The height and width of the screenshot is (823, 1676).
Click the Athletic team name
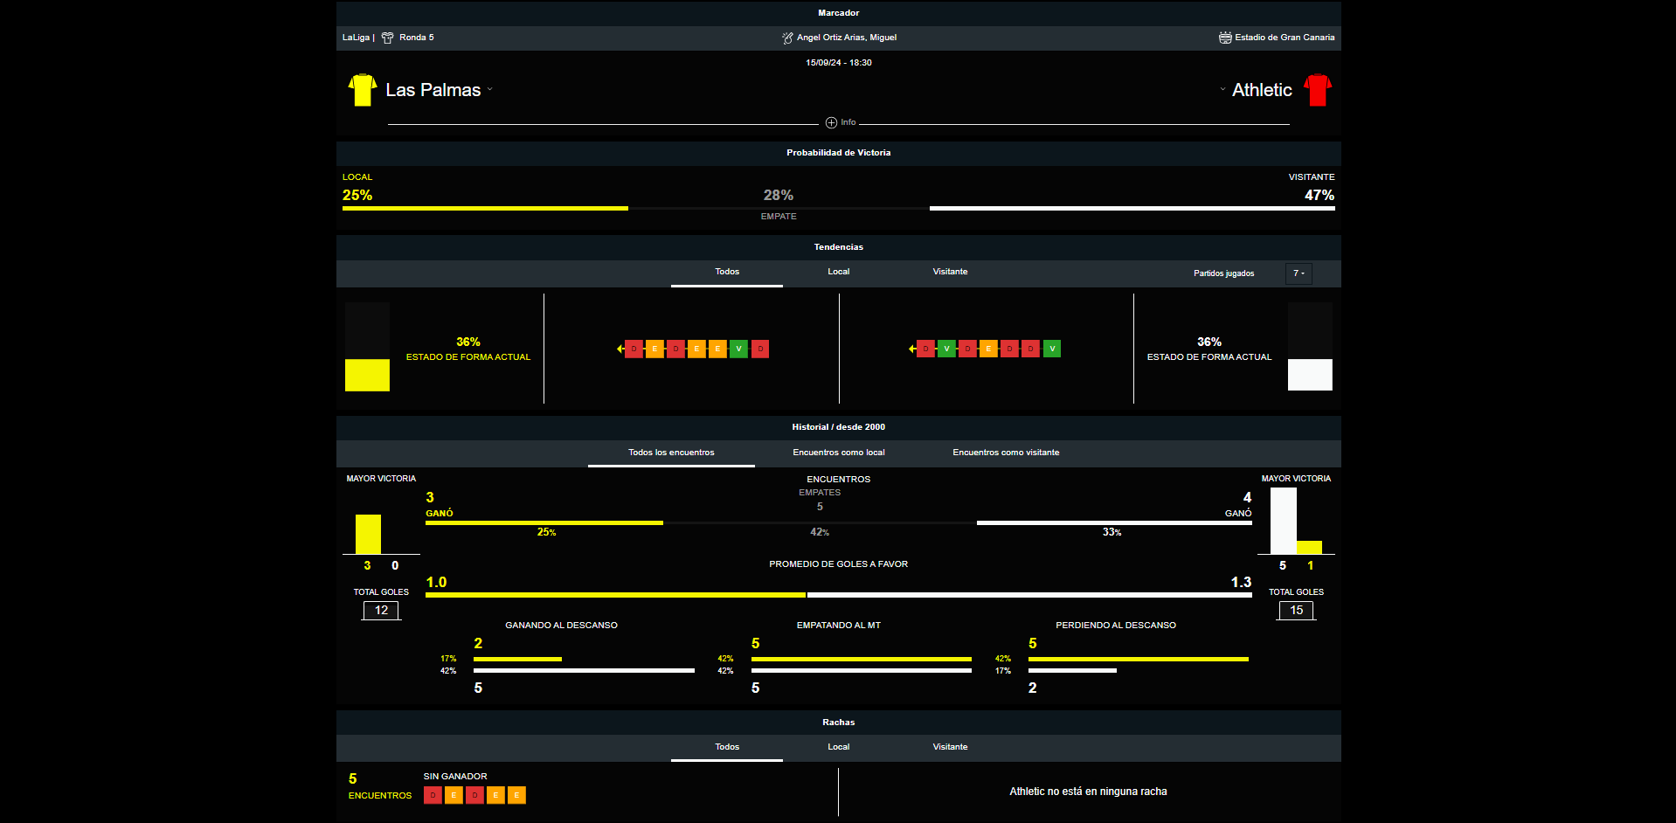coord(1262,90)
